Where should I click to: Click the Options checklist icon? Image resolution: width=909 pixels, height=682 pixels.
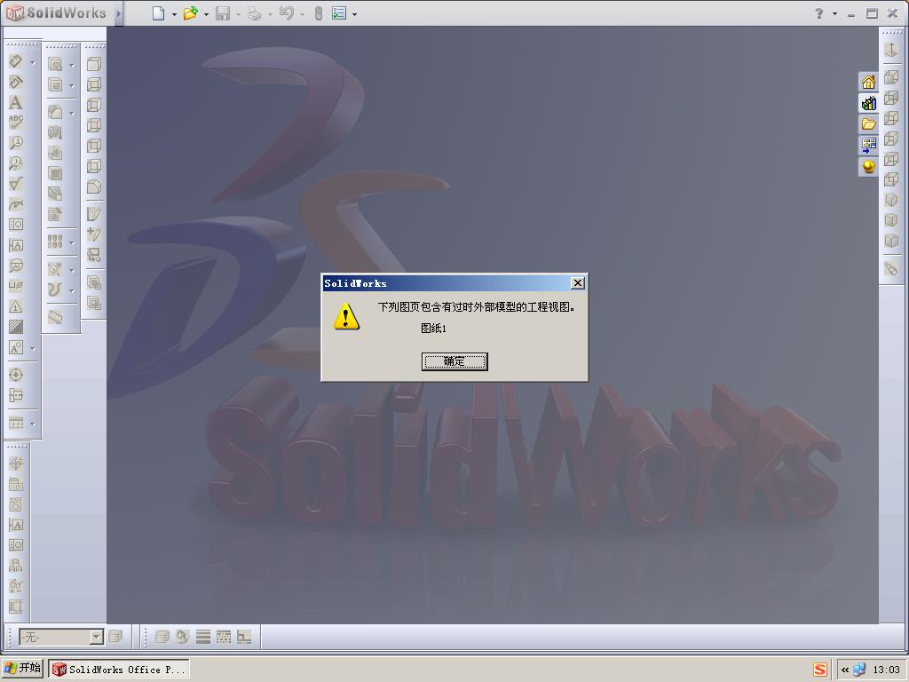coord(339,13)
